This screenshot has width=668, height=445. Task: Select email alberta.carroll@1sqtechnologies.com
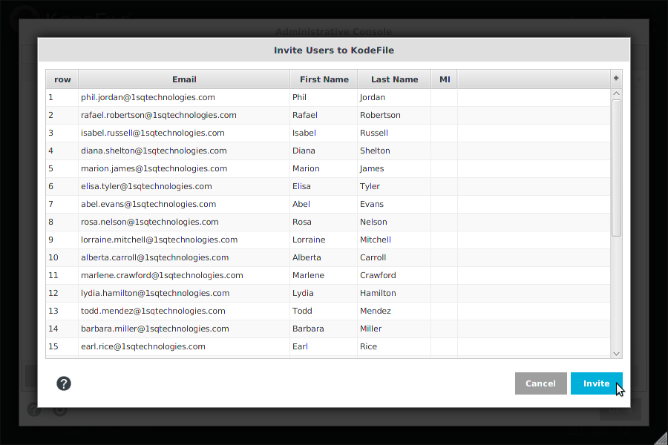184,257
